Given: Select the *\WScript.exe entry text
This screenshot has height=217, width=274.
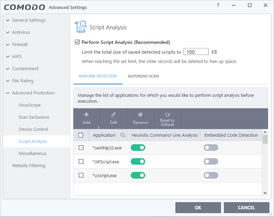Looking at the screenshot, I should [x=106, y=162].
